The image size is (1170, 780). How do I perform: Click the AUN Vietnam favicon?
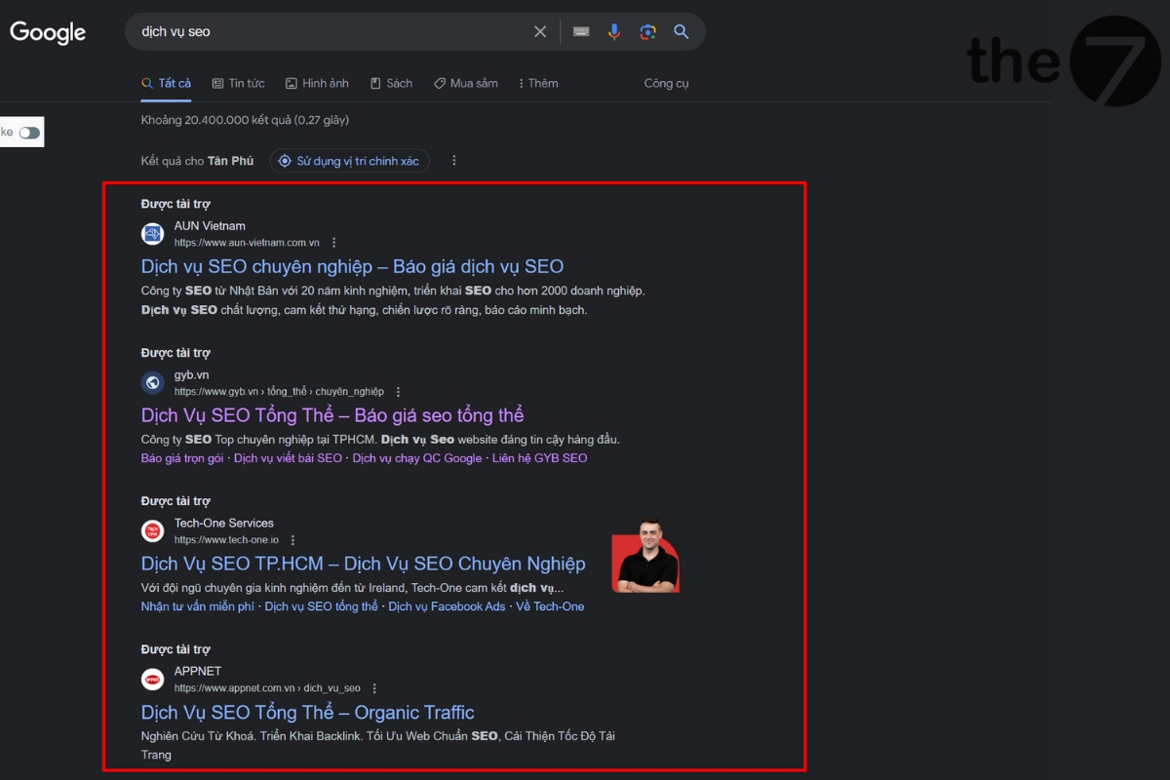point(152,234)
